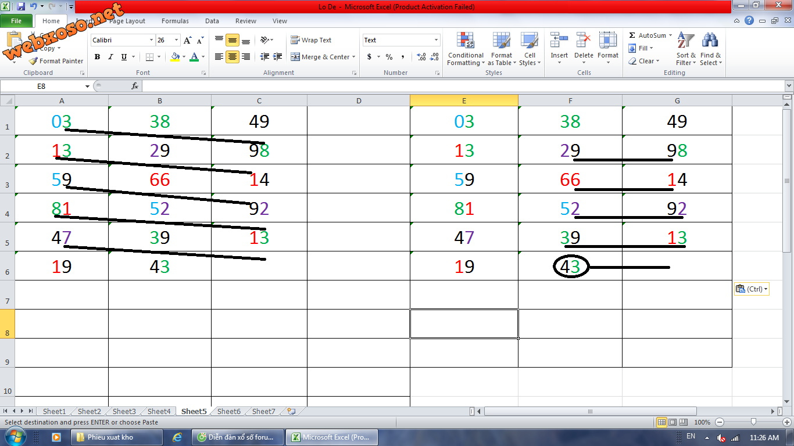Click the Insert Function fx icon
This screenshot has height=446, width=794.
point(135,86)
